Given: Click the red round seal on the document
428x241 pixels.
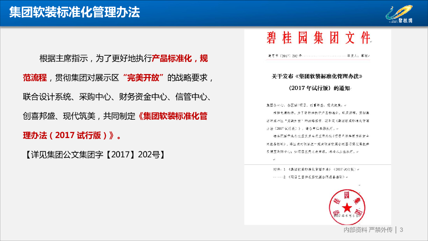Looking at the screenshot, I should point(346,207).
